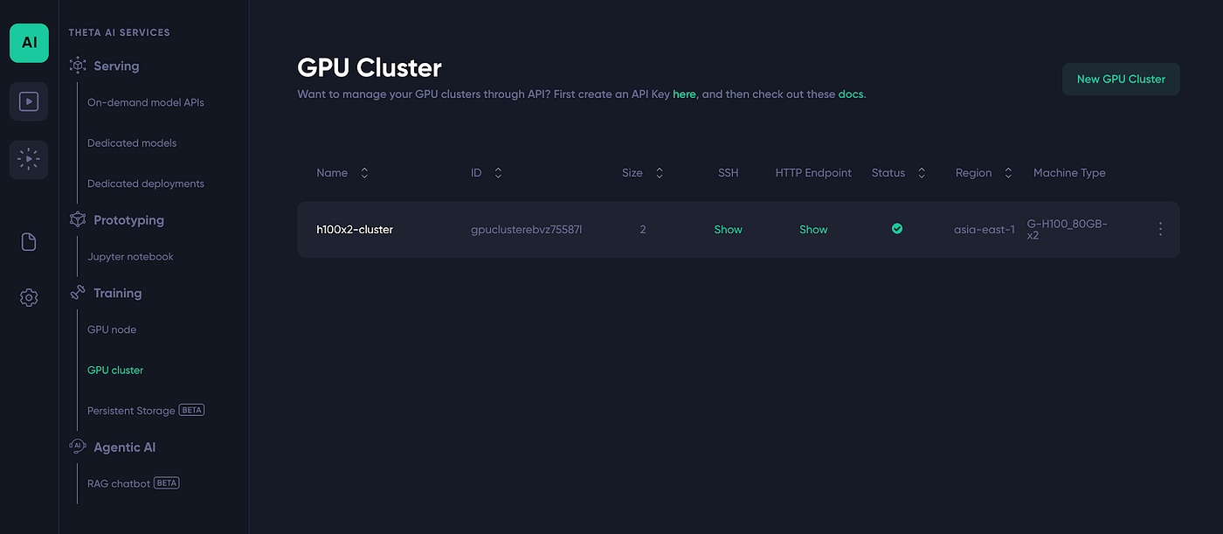This screenshot has width=1223, height=534.
Task: Sort the table by Region column
Action: point(1008,173)
